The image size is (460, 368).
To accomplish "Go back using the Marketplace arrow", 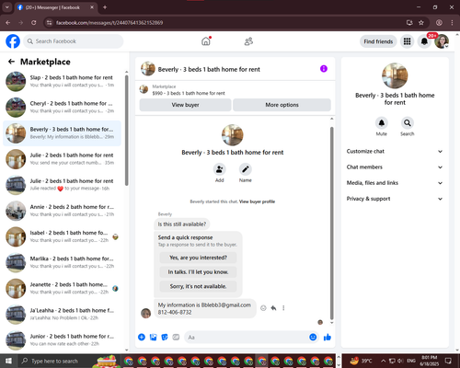I will coord(11,62).
